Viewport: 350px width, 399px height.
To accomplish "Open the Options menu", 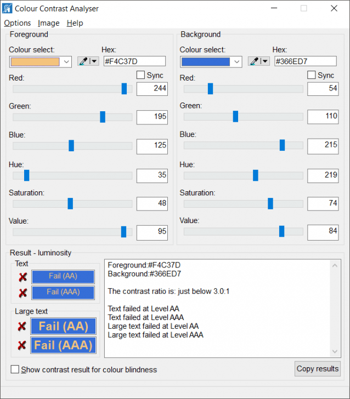I will [x=18, y=23].
